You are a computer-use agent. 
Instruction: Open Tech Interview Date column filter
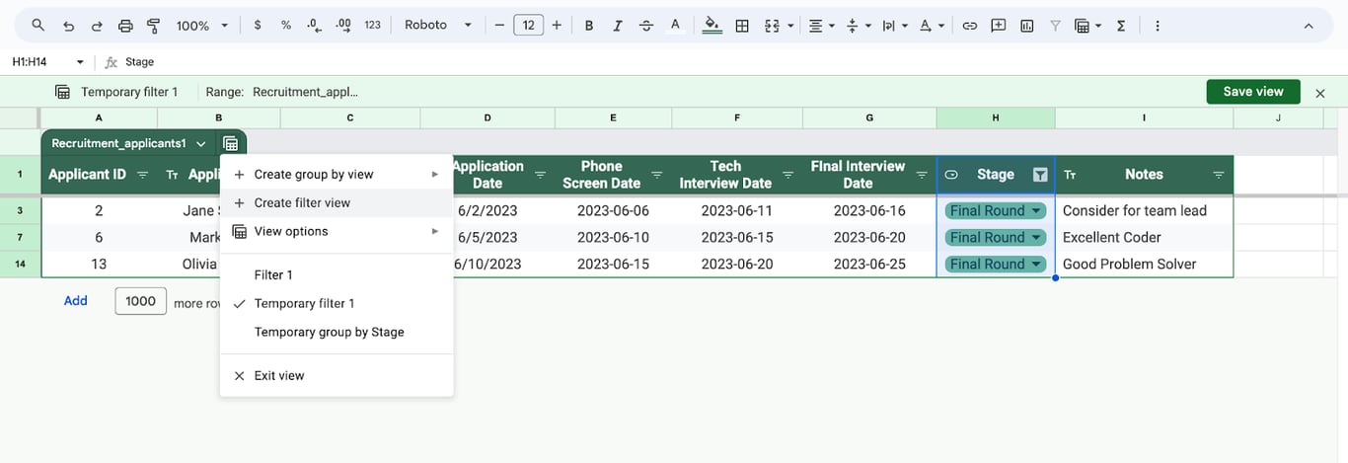788,175
